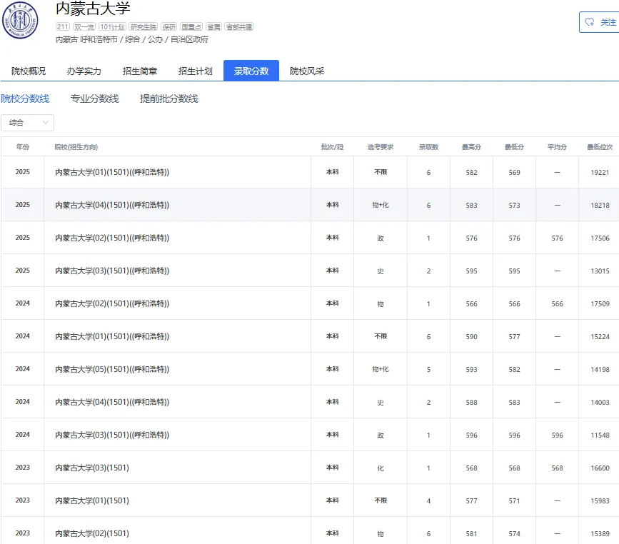
Task: Select 2025 内蒙古大学(01)(1501) row name
Action: pyautogui.click(x=112, y=172)
